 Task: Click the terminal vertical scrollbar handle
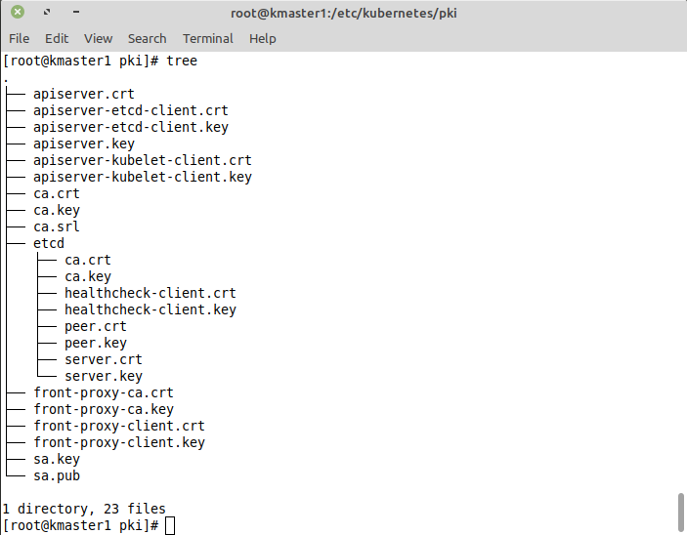click(x=680, y=512)
